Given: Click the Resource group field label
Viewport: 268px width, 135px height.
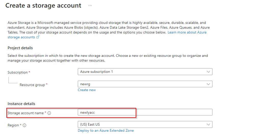Looking at the screenshot, I should click(32, 85).
